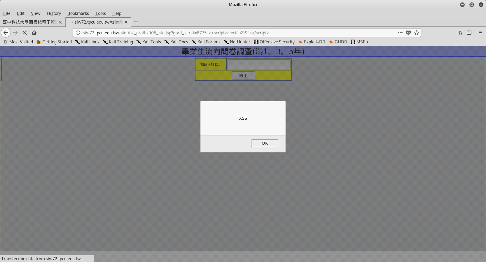Click the URL address bar text

point(176,33)
